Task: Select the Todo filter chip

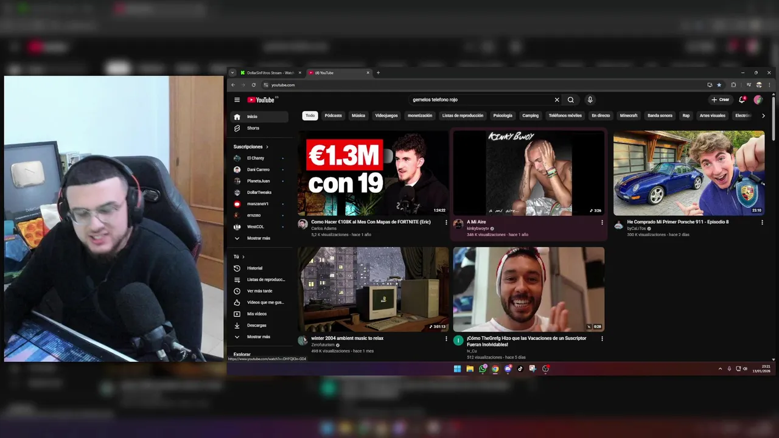Action: (310, 116)
